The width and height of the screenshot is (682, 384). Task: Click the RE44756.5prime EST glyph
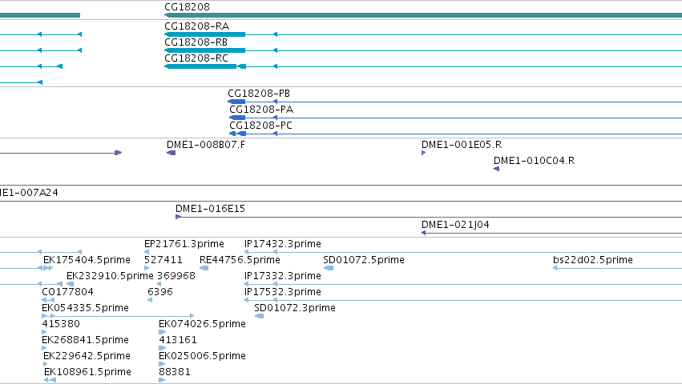(x=204, y=268)
